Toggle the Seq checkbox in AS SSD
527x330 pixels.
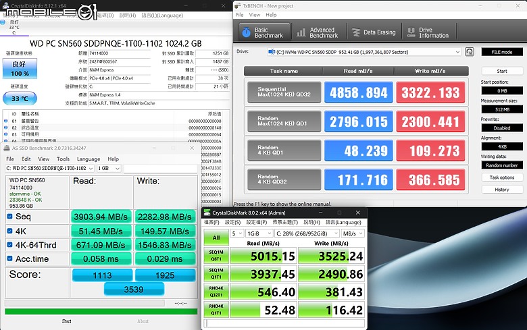9,217
